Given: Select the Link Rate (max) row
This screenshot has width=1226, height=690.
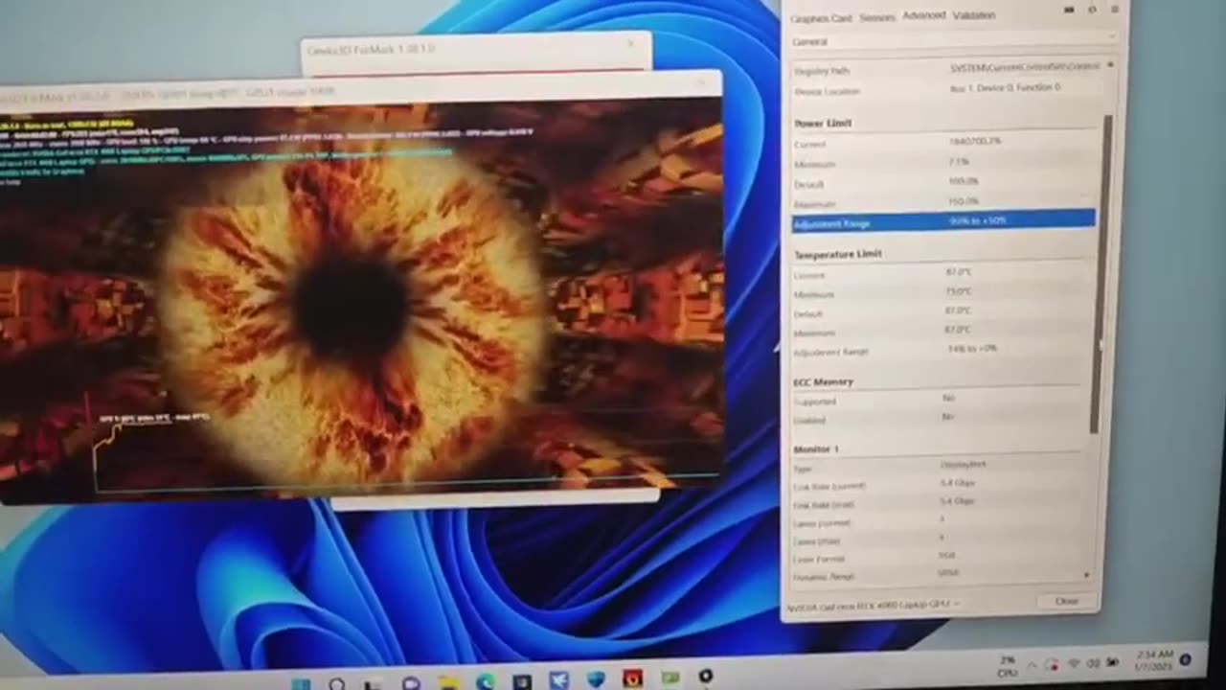Looking at the screenshot, I should tap(940, 503).
